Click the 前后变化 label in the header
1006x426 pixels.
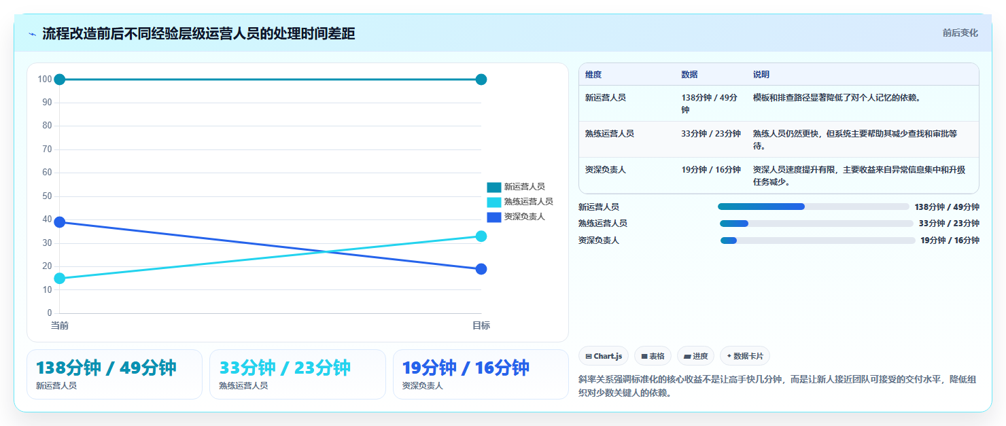[960, 33]
